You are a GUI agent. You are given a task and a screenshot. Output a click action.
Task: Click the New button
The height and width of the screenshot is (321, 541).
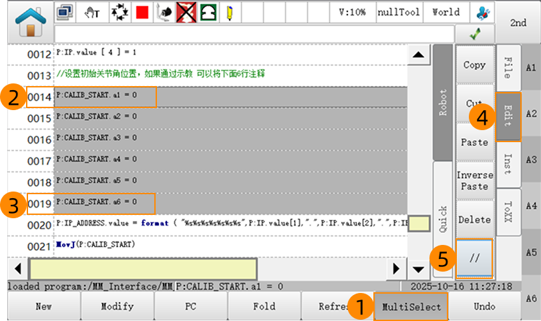(44, 306)
